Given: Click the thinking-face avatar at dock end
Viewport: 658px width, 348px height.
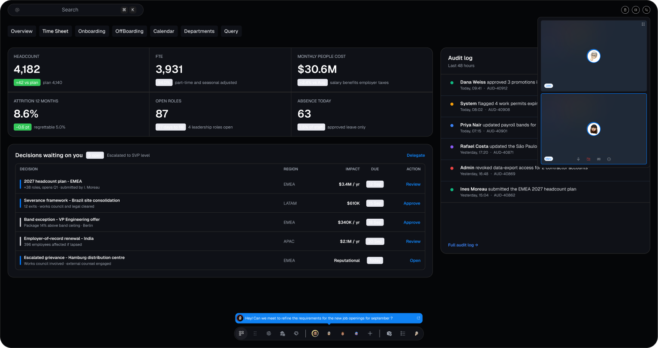Looking at the screenshot, I should tap(417, 333).
